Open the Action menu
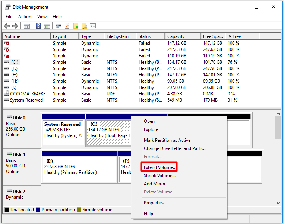Image resolution: width=284 pixels, height=224 pixels. (x=25, y=17)
